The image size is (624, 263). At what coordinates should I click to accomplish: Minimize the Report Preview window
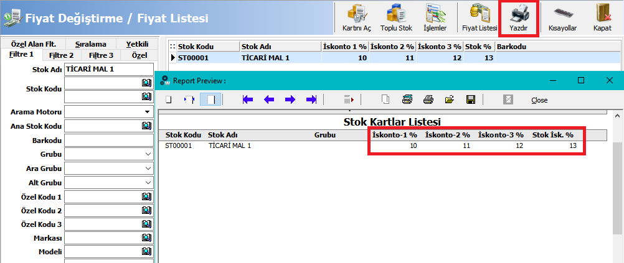pyautogui.click(x=552, y=81)
